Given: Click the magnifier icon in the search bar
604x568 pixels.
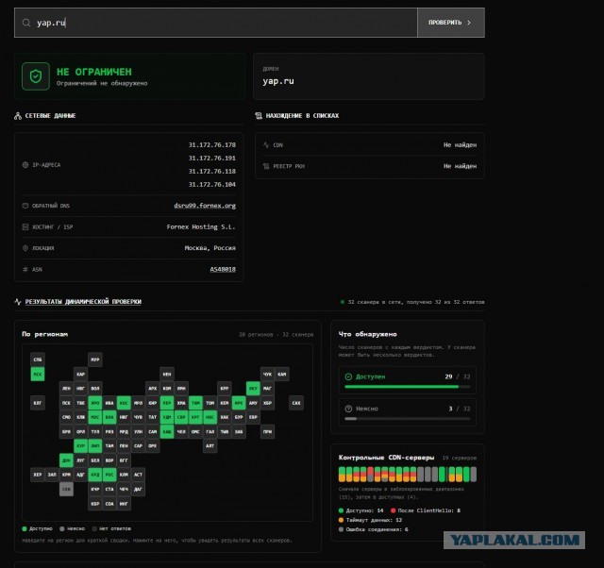Looking at the screenshot, I should pyautogui.click(x=26, y=23).
